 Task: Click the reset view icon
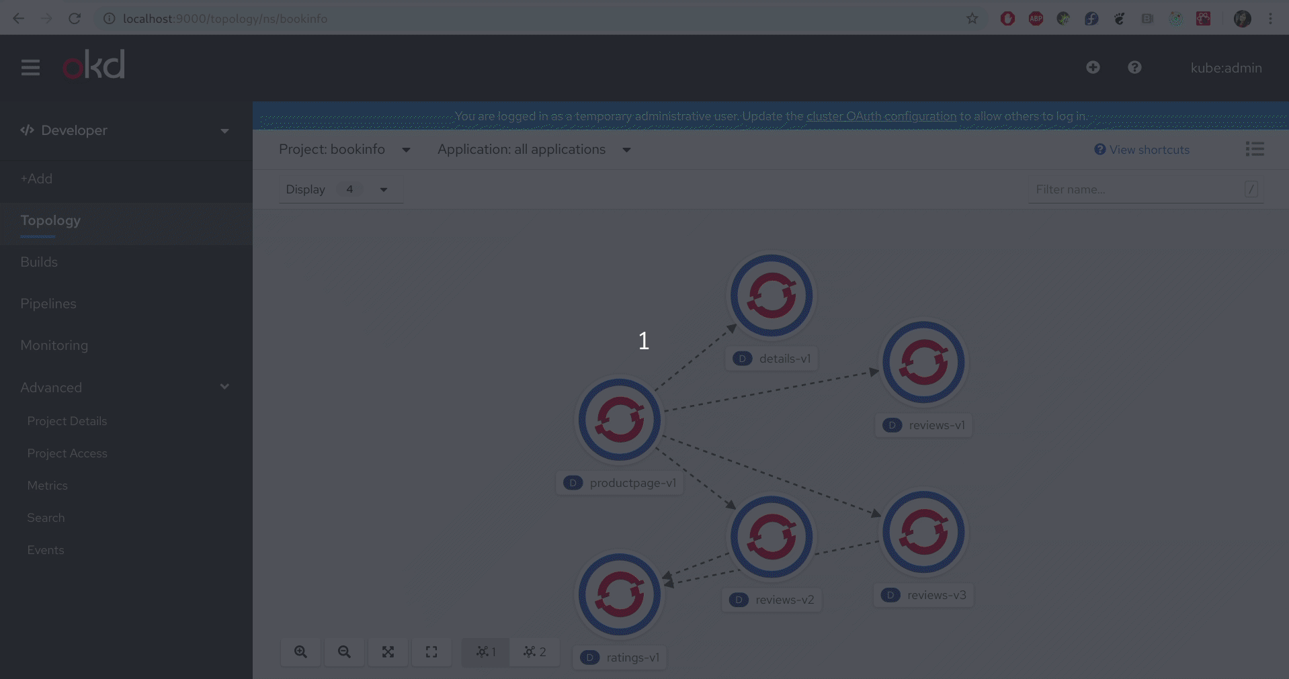(431, 651)
